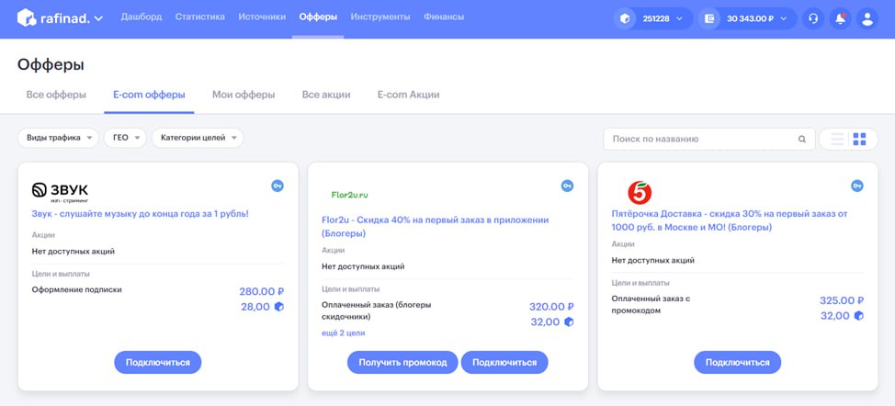Click the Пятёрочка logo
This screenshot has height=406, width=895.
(640, 193)
